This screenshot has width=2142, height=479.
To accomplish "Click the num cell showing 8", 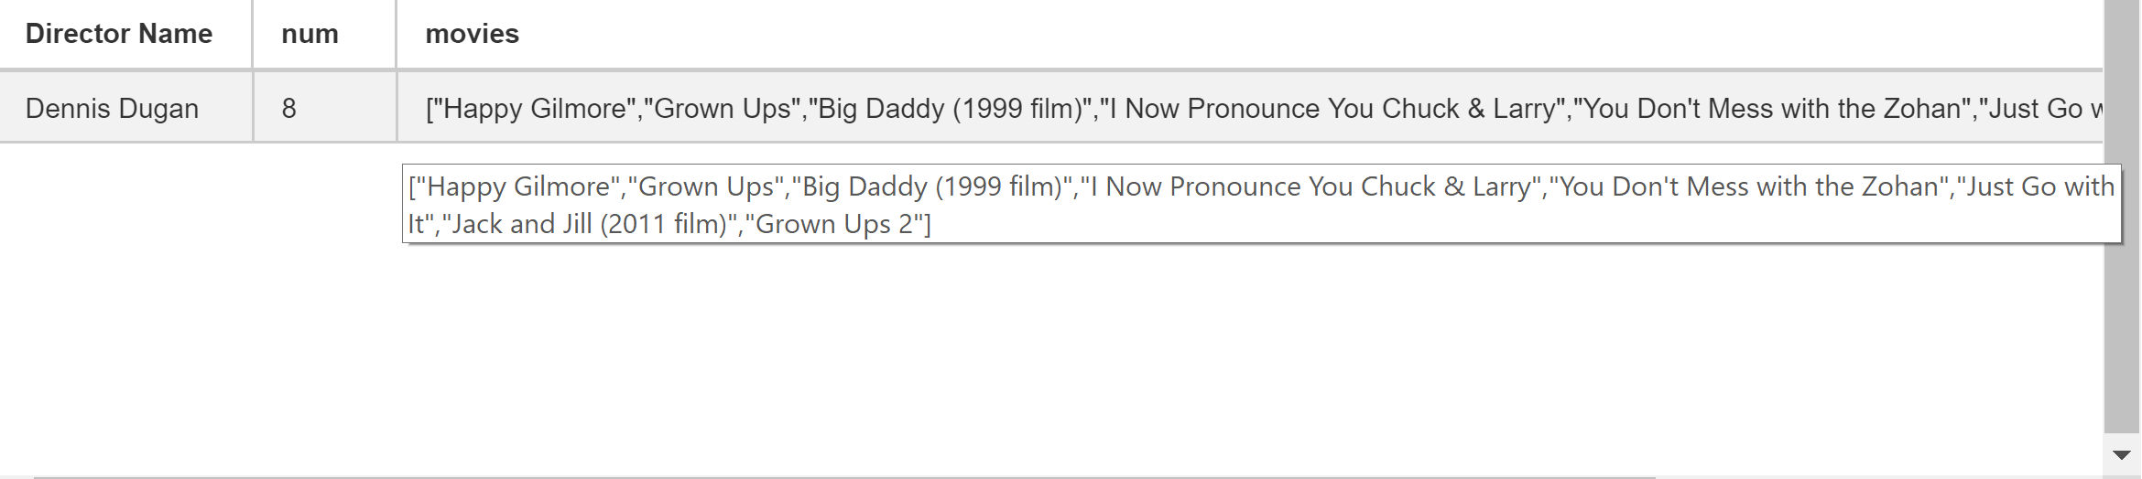I will (324, 108).
